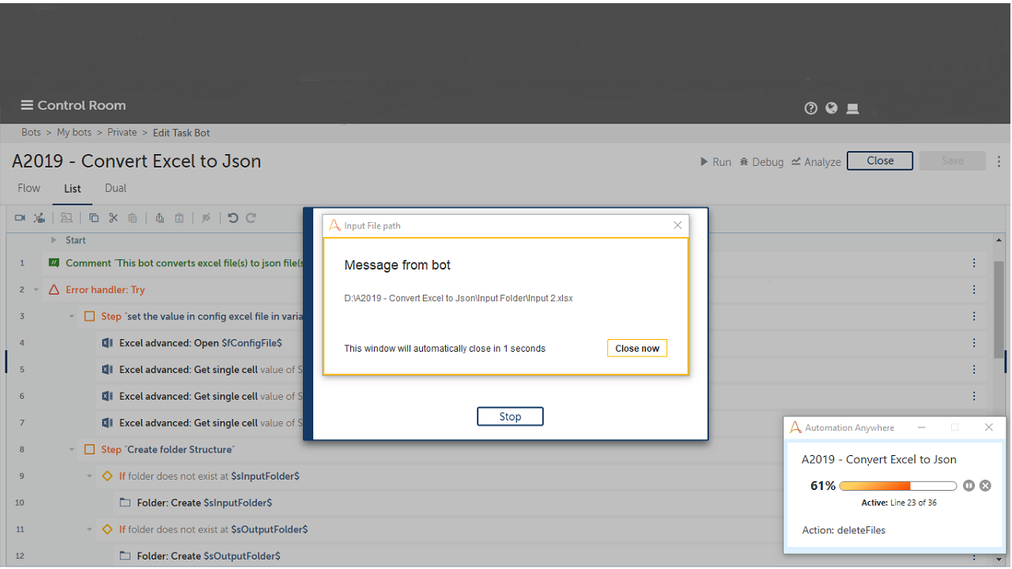Image resolution: width=1012 pixels, height=569 pixels.
Task: Click the copy action icon in toolbar
Action: tap(94, 218)
